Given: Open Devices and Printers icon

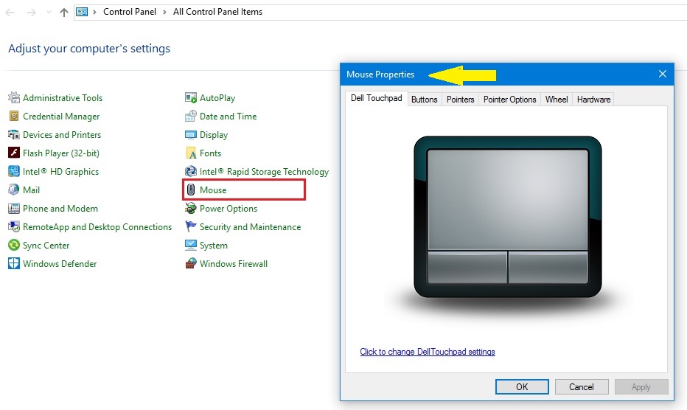Looking at the screenshot, I should [13, 135].
